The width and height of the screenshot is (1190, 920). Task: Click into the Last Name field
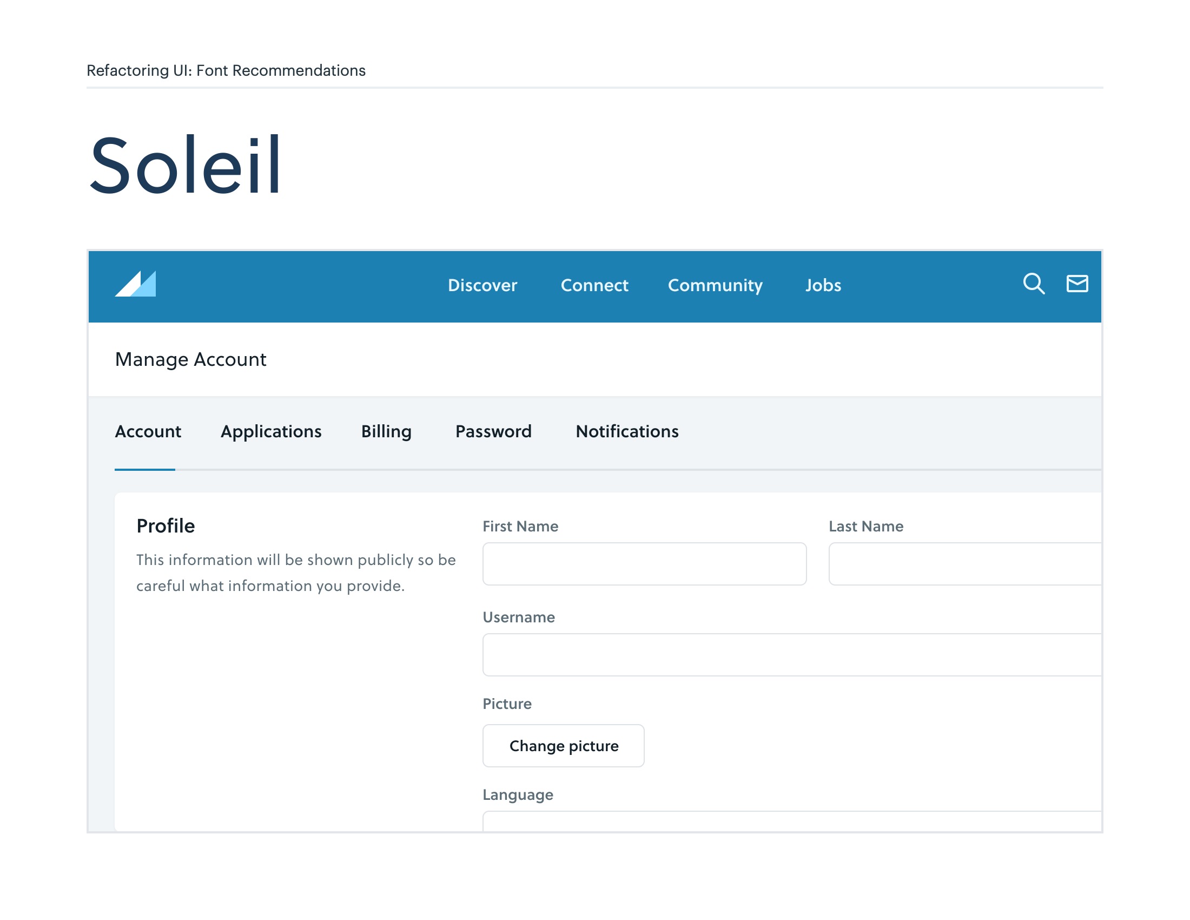[964, 564]
